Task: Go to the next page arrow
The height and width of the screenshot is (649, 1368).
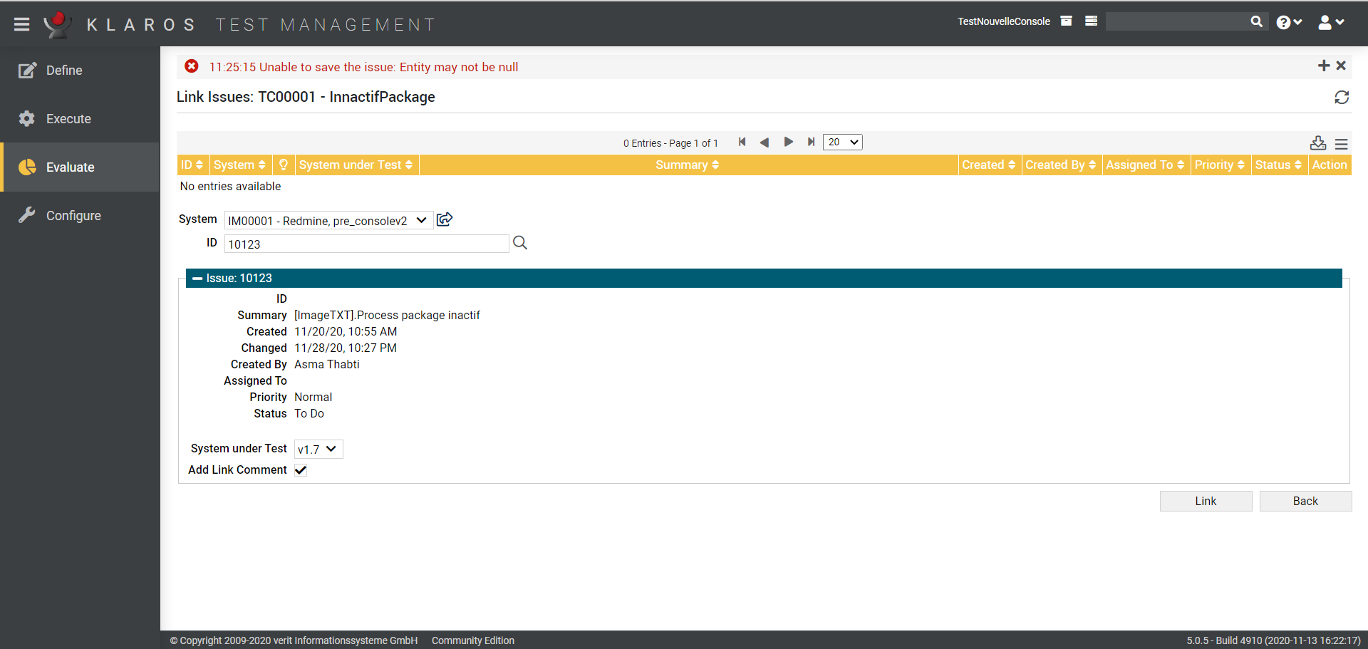Action: click(x=788, y=142)
